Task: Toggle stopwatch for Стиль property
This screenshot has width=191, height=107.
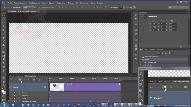Action: point(19,98)
